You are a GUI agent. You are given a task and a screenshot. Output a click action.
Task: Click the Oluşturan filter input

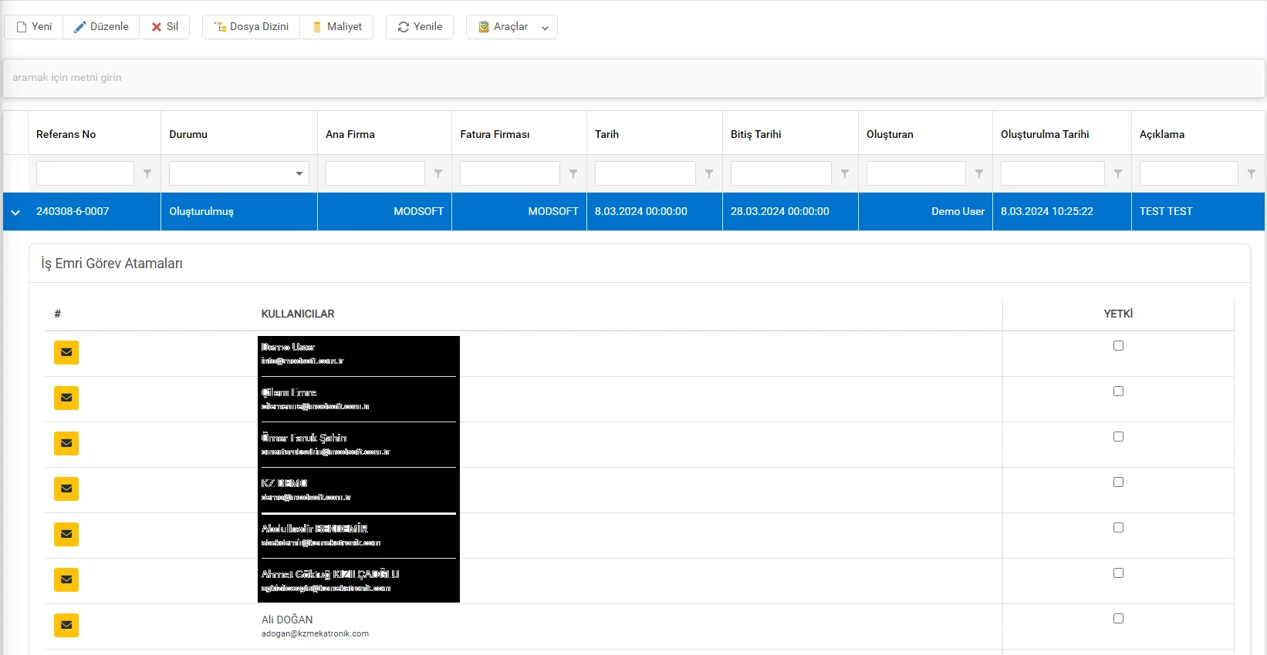tap(916, 173)
